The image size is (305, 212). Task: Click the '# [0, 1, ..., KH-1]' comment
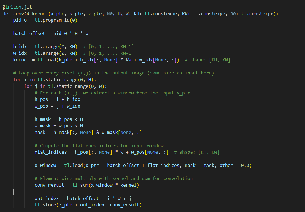point(108,47)
